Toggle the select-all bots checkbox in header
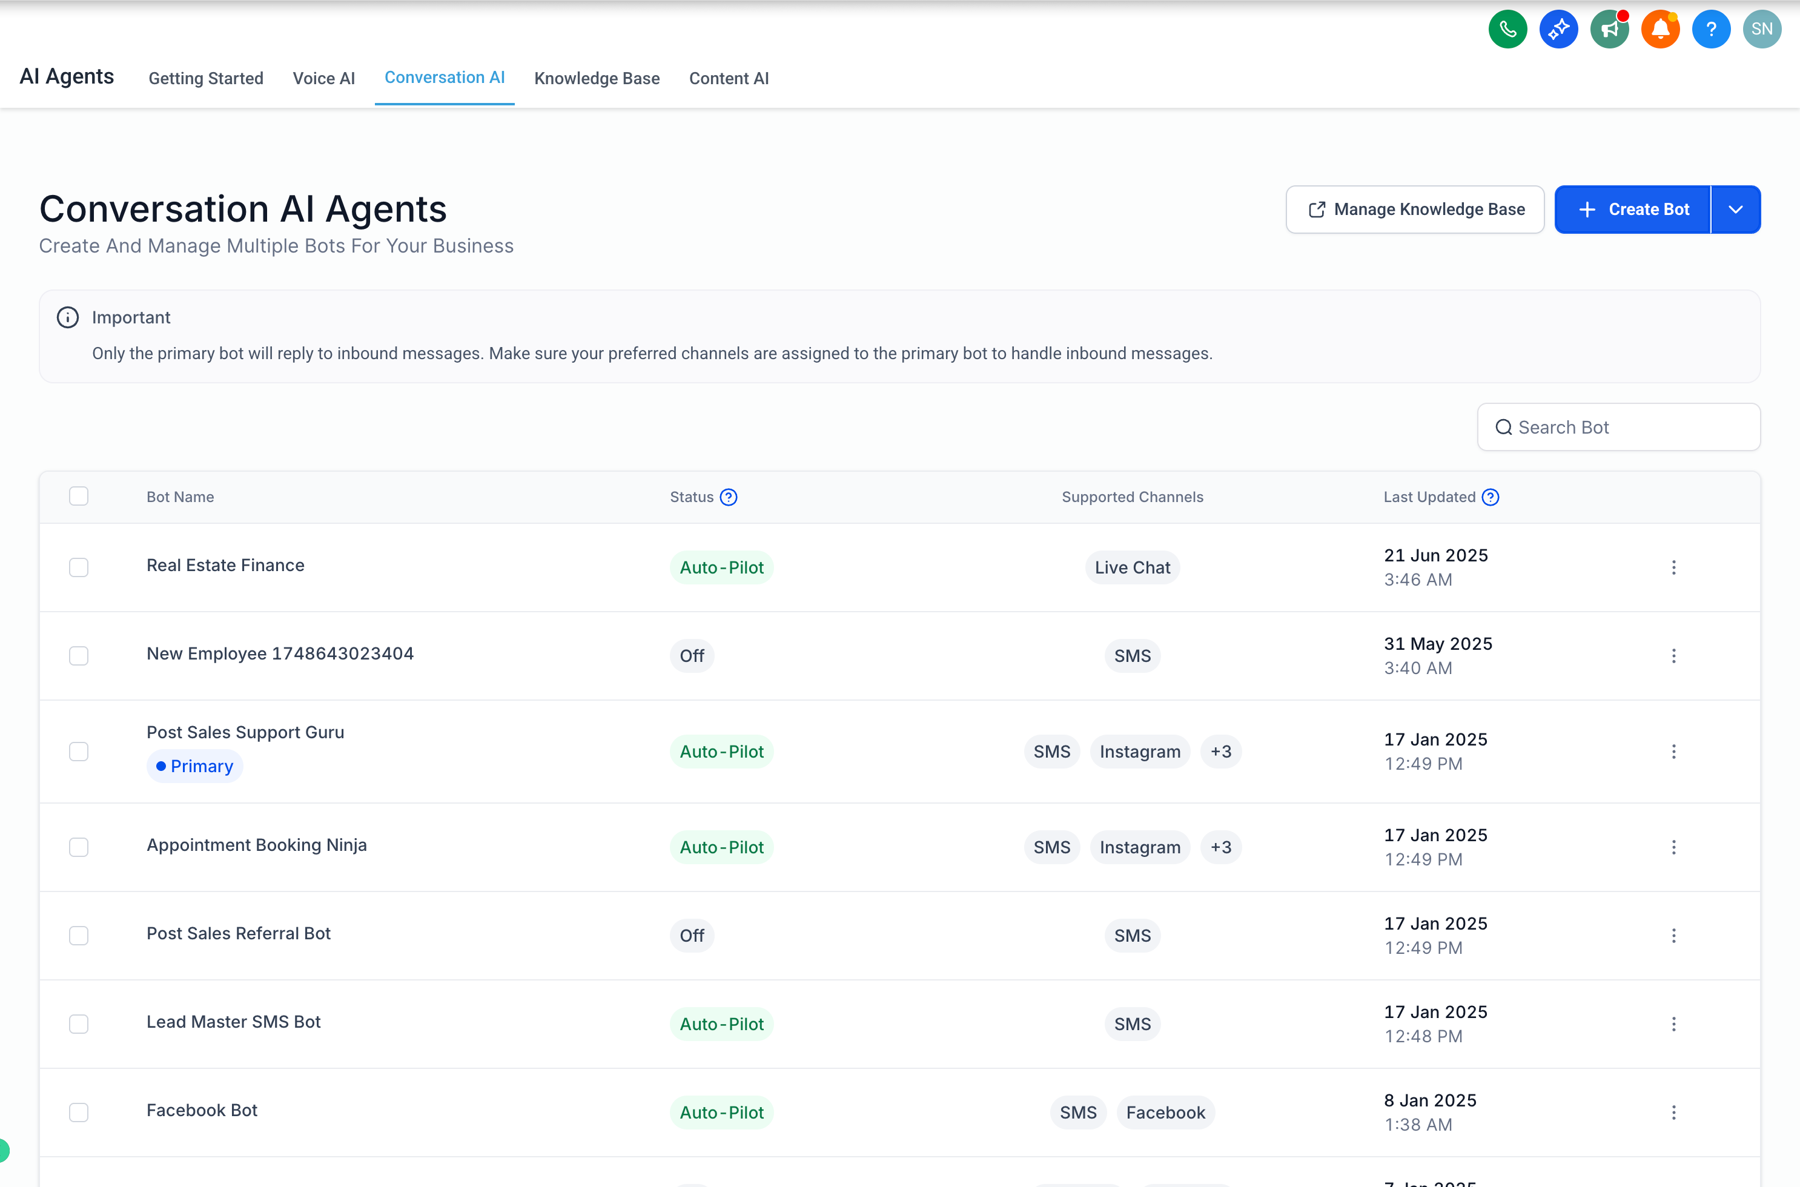The image size is (1800, 1187). (79, 496)
